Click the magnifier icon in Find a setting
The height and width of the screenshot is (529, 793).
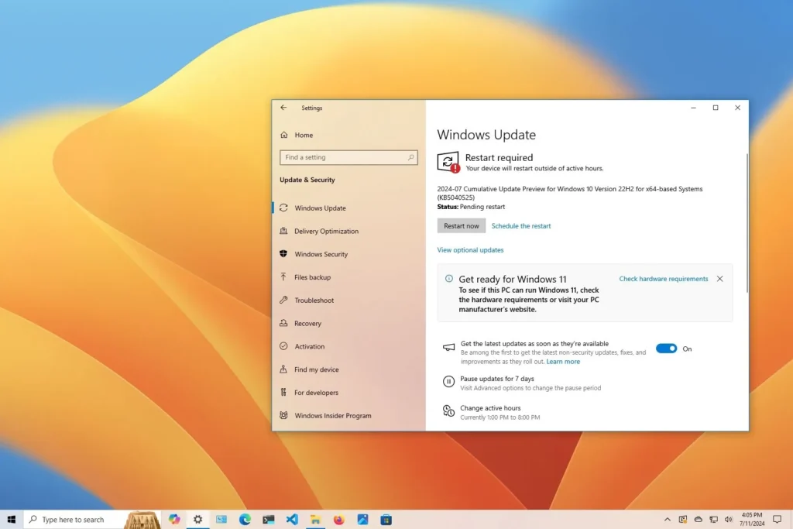coord(410,157)
